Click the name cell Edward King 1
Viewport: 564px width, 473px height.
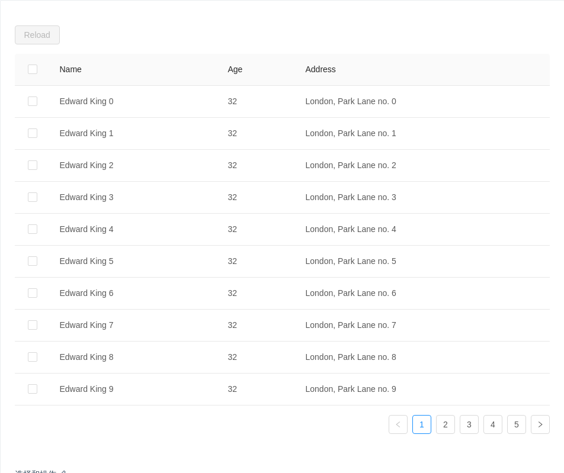(86, 133)
